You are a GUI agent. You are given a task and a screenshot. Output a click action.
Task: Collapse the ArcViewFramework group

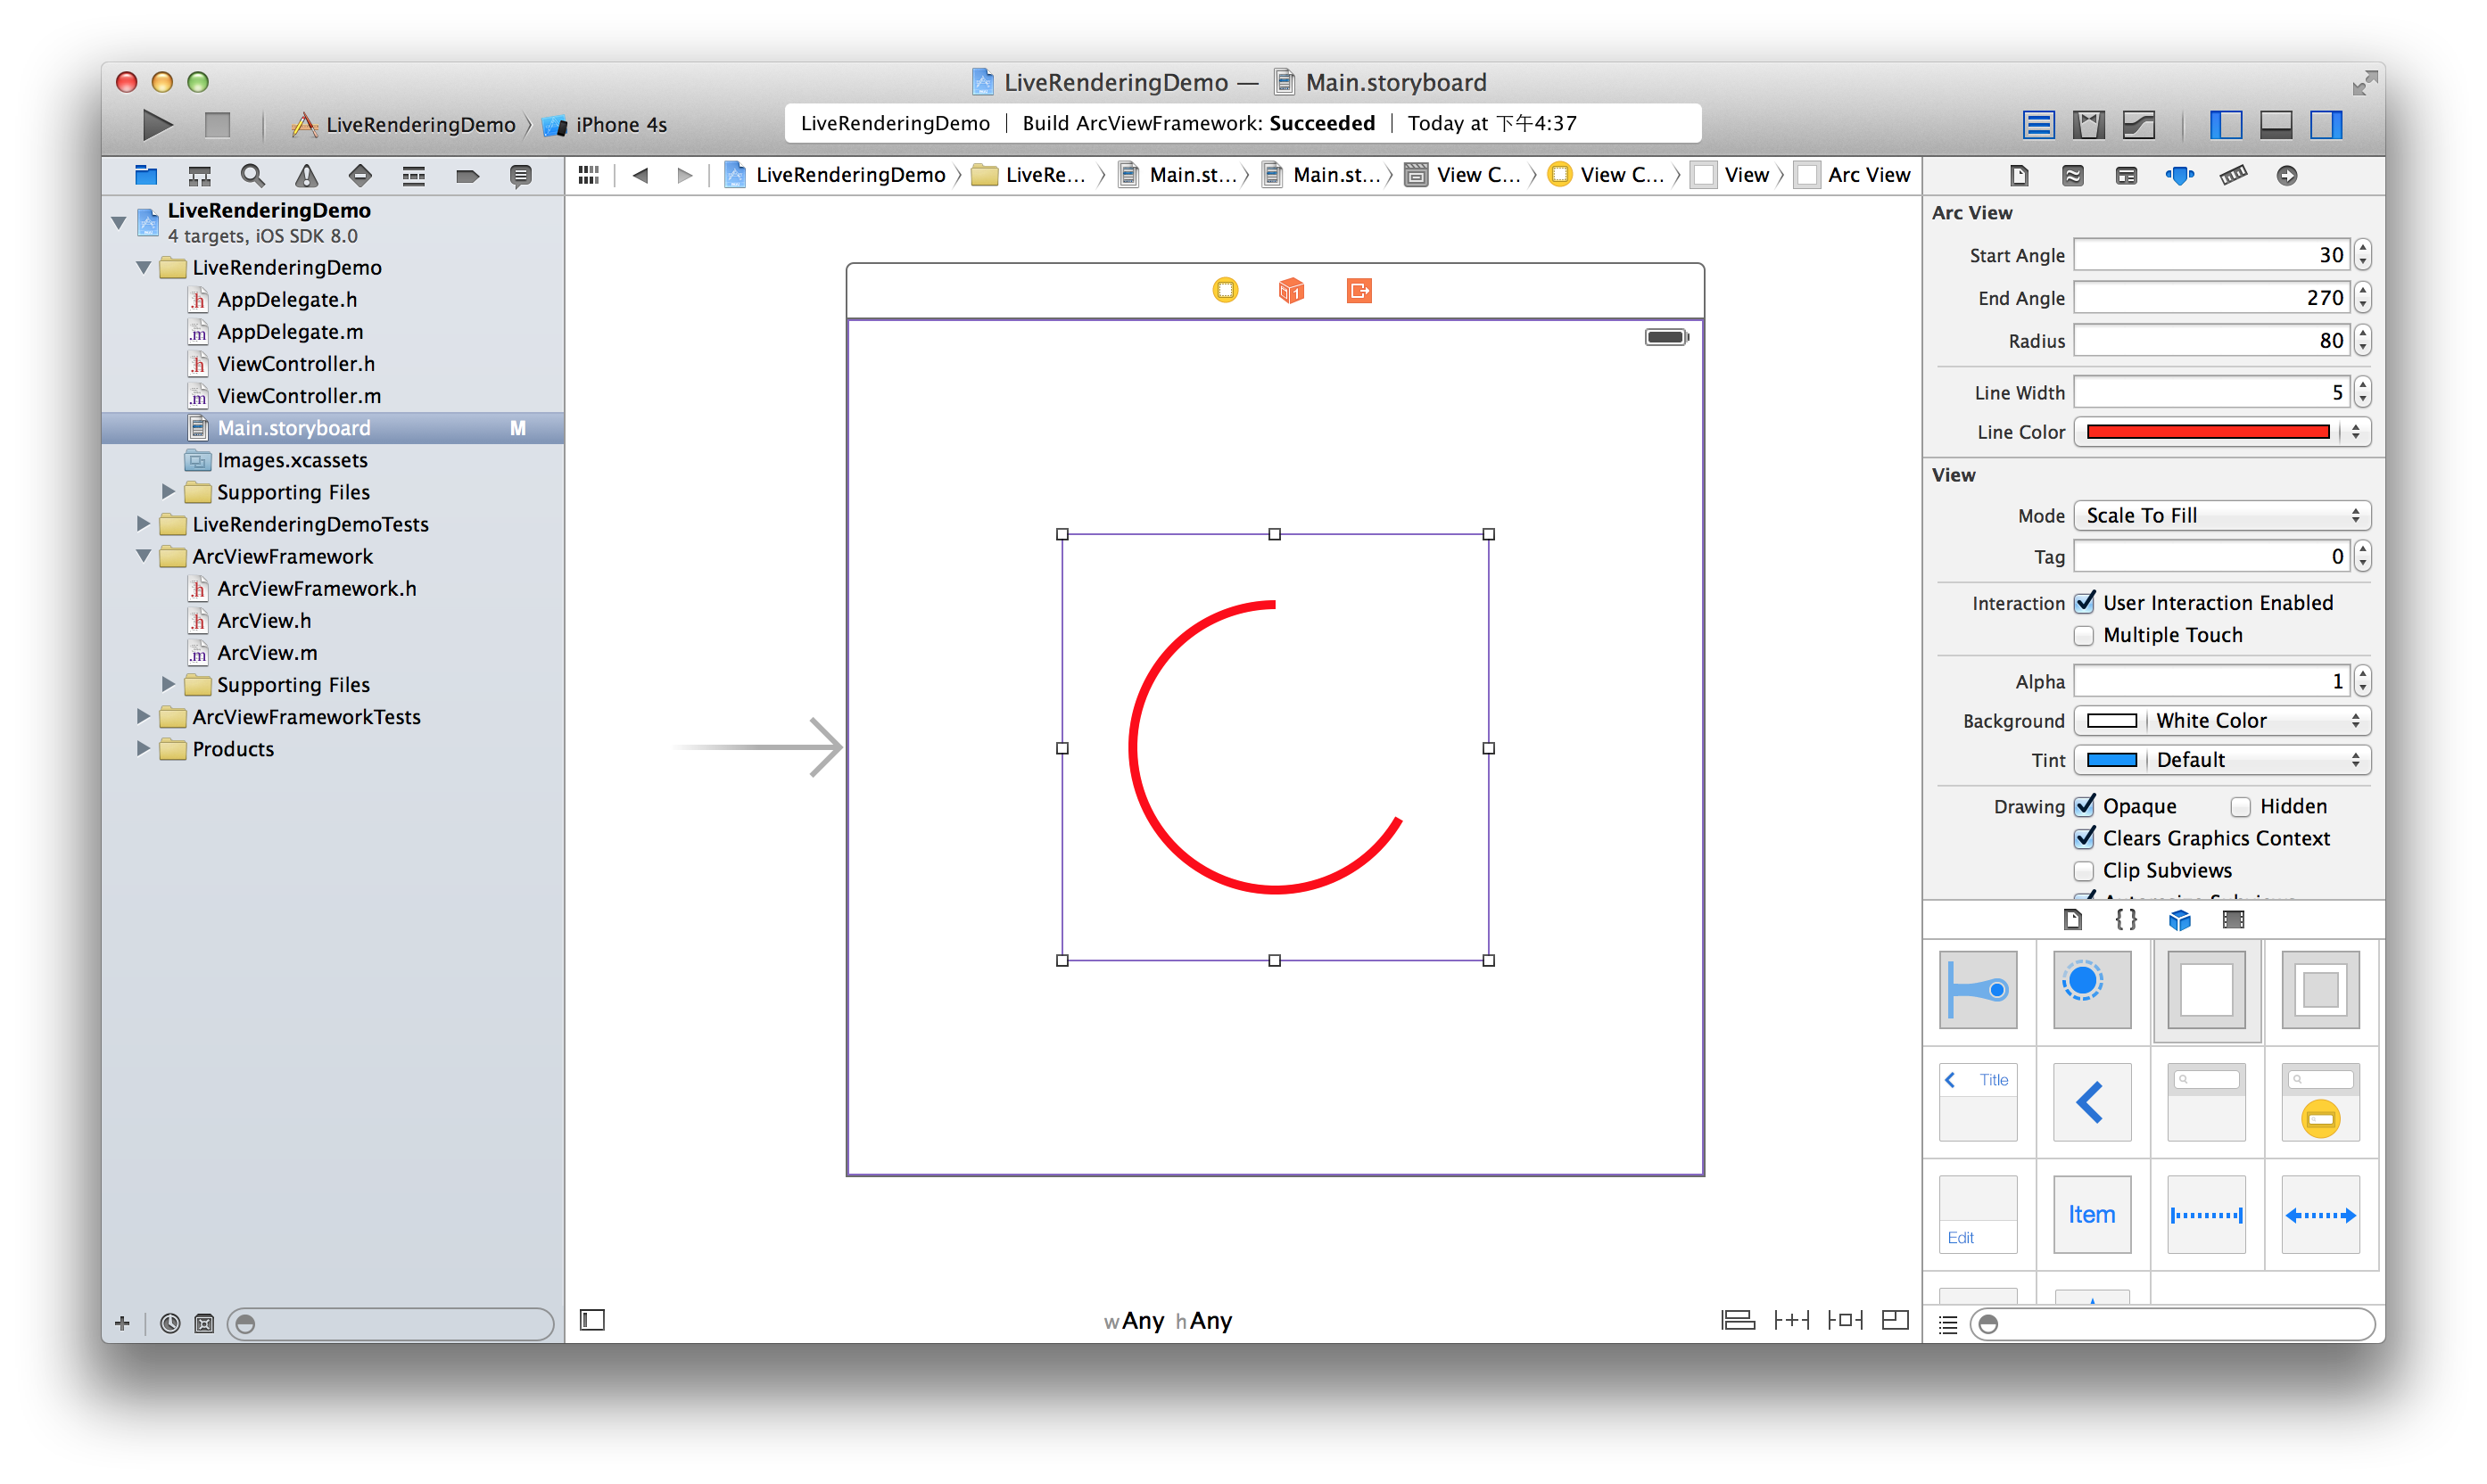click(x=143, y=556)
